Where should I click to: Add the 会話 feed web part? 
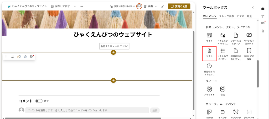tap(223, 91)
